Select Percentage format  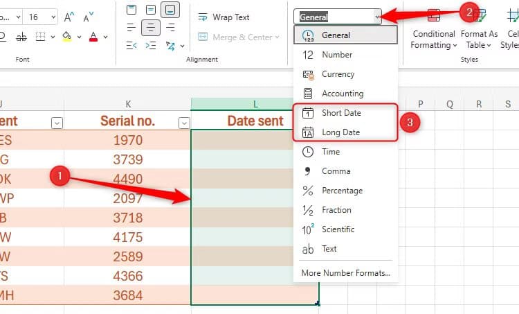pos(345,191)
